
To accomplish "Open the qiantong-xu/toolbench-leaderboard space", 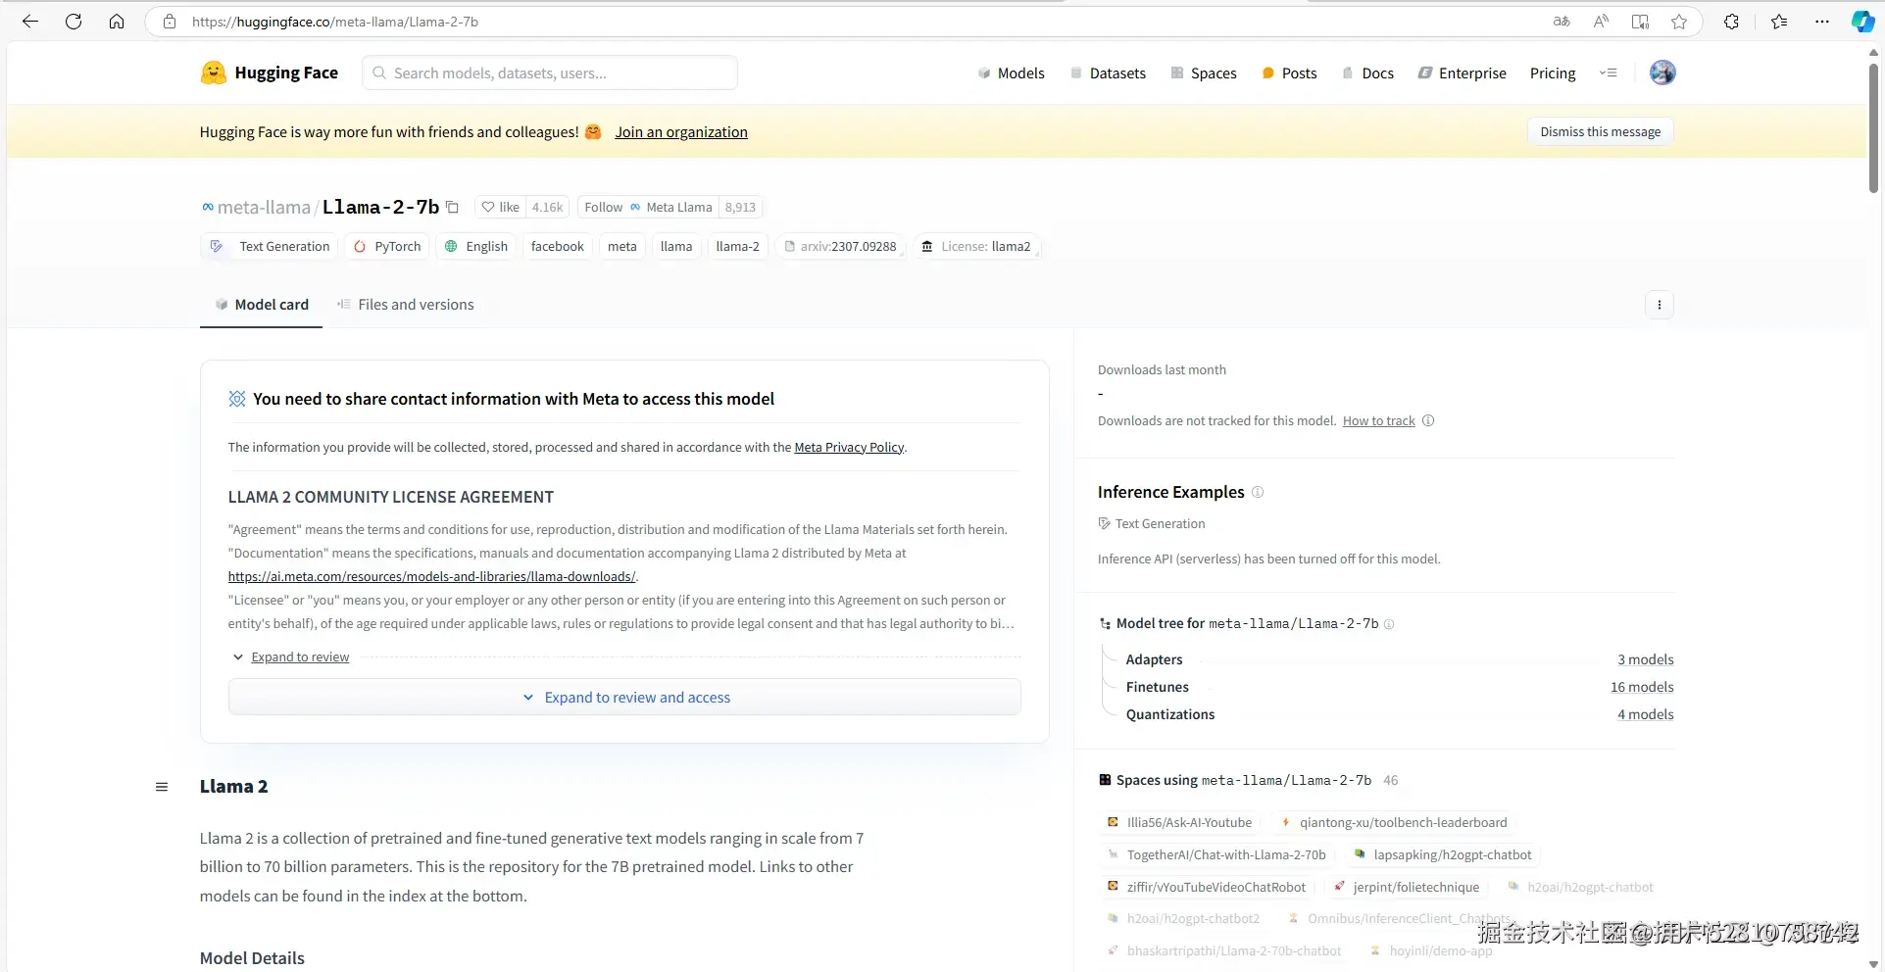I will (x=1393, y=823).
